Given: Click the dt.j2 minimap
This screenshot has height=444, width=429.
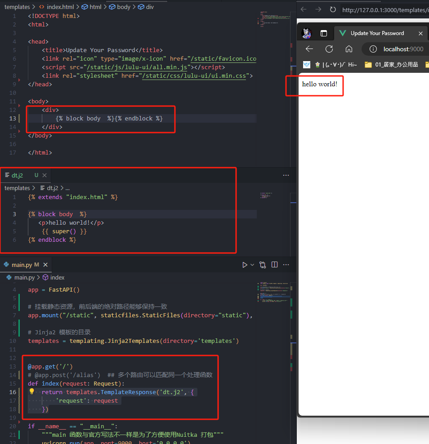Looking at the screenshot, I should (266, 195).
